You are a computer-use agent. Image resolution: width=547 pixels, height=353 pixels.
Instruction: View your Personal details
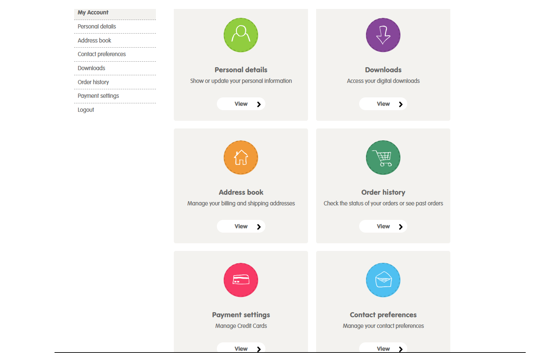pyautogui.click(x=241, y=103)
